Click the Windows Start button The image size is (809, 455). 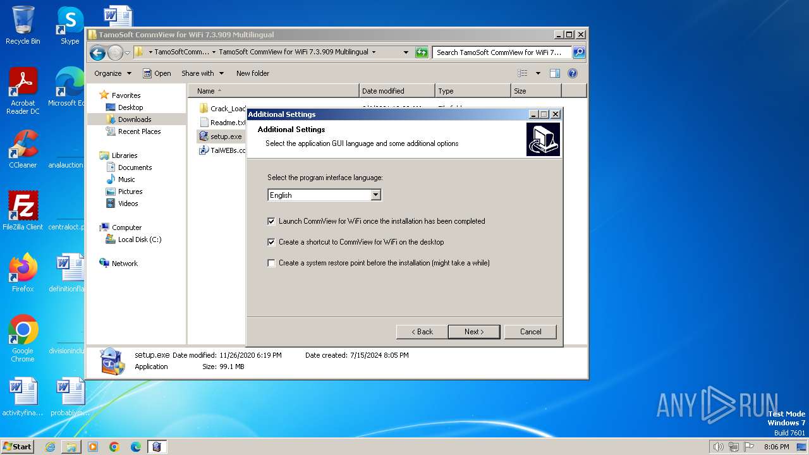coord(18,447)
